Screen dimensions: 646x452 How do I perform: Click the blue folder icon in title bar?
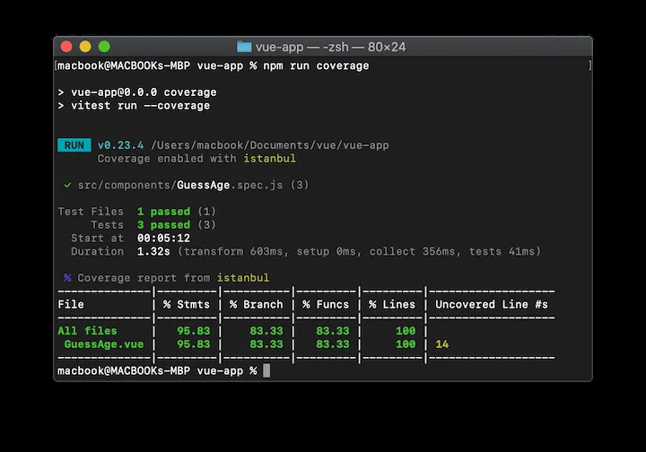pyautogui.click(x=244, y=47)
